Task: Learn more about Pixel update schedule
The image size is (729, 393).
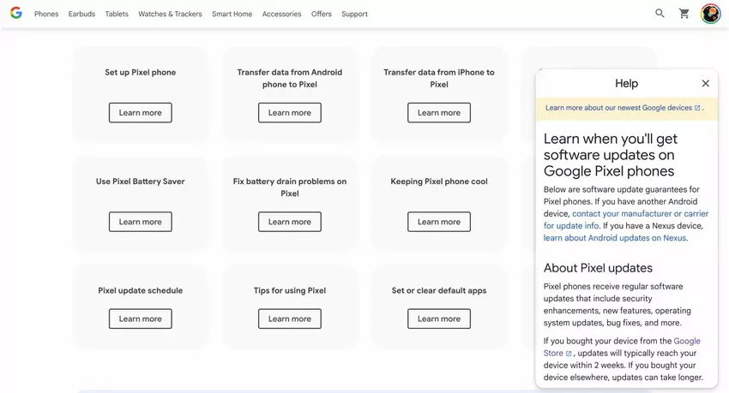Action: click(x=140, y=319)
